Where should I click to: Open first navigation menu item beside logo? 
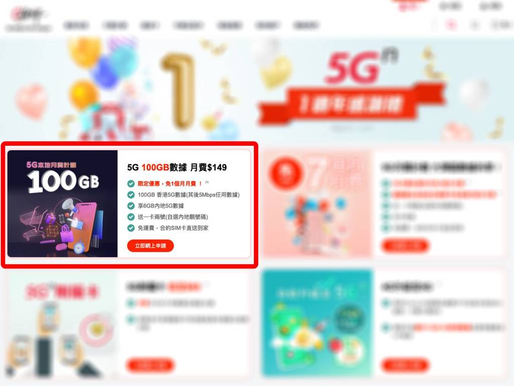click(76, 25)
